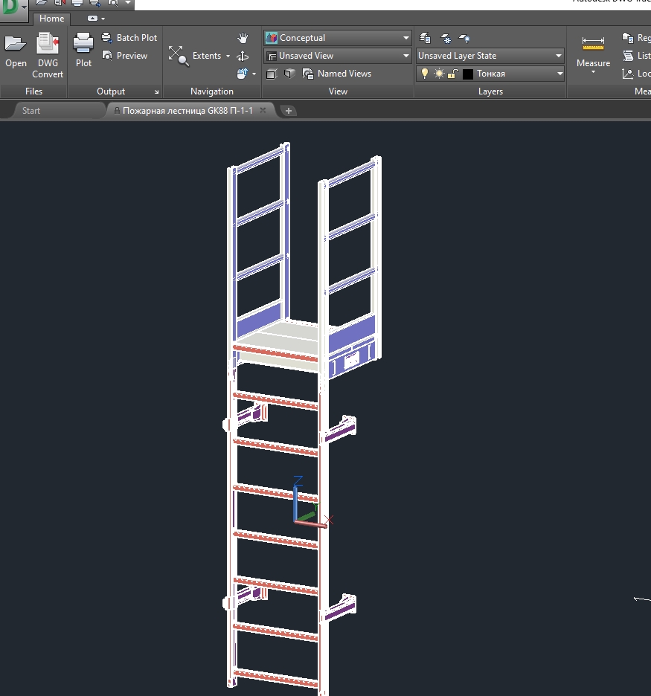Toggle the layer freeze sun icon
The width and height of the screenshot is (651, 696).
click(438, 74)
